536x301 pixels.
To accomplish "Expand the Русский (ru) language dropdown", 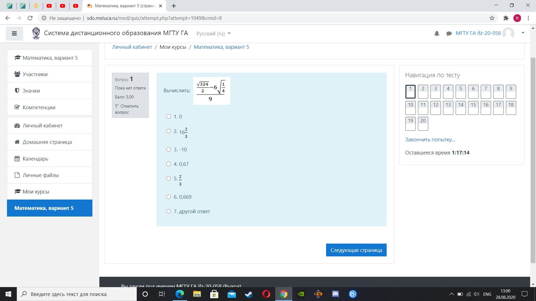I will tap(214, 33).
